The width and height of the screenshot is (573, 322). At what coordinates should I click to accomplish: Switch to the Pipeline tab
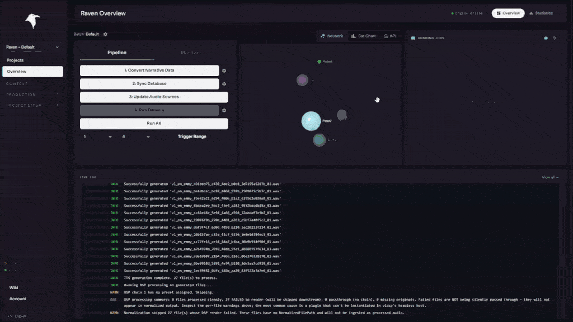[x=117, y=53]
